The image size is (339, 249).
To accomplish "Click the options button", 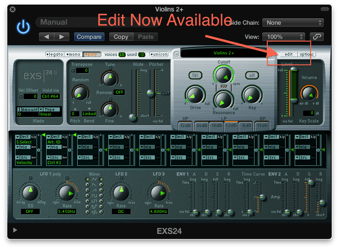I will pyautogui.click(x=307, y=54).
